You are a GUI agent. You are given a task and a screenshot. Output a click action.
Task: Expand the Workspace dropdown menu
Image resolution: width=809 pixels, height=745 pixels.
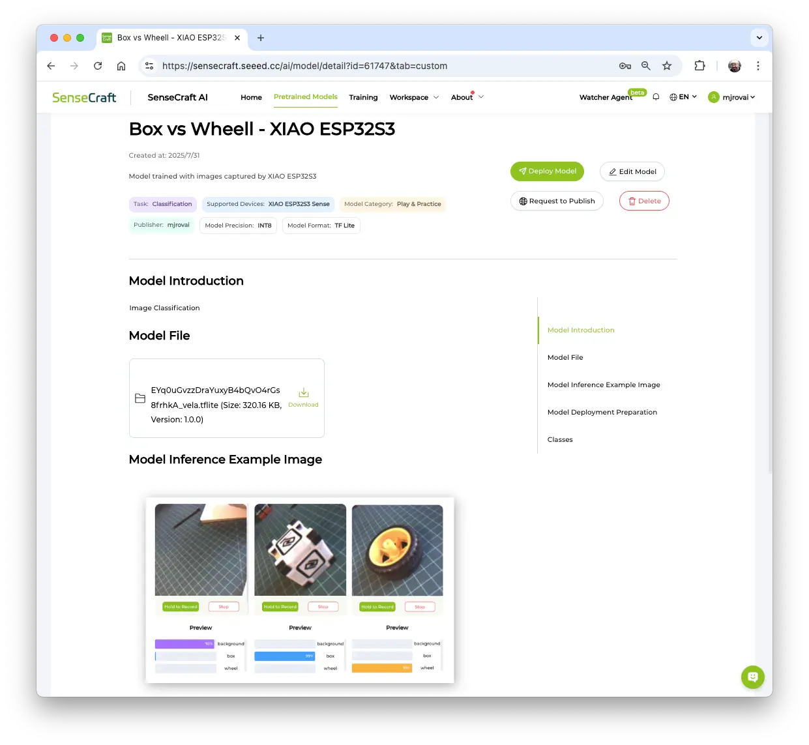coord(414,97)
